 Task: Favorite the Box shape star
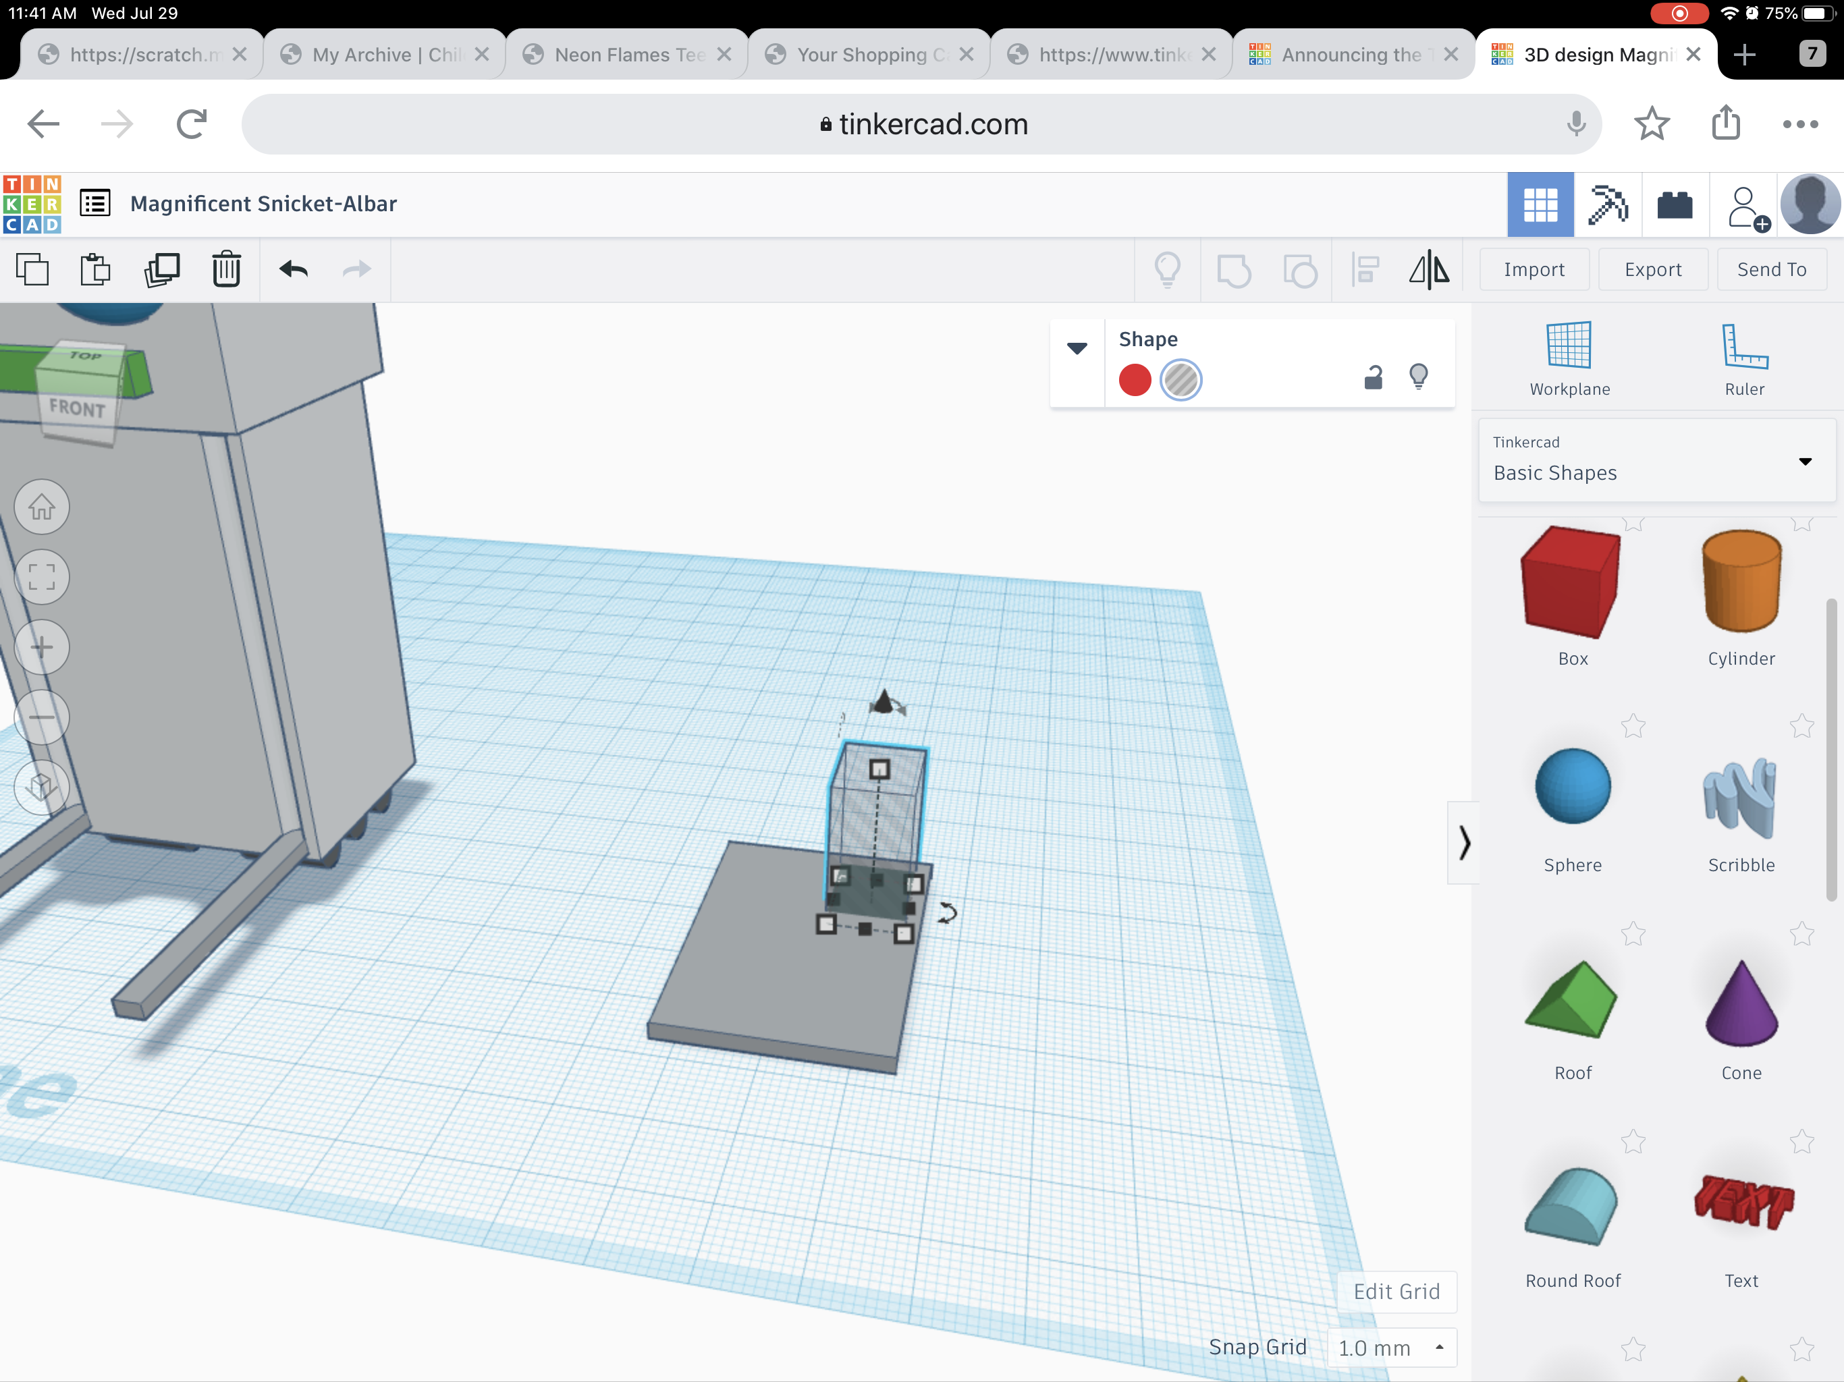point(1632,524)
